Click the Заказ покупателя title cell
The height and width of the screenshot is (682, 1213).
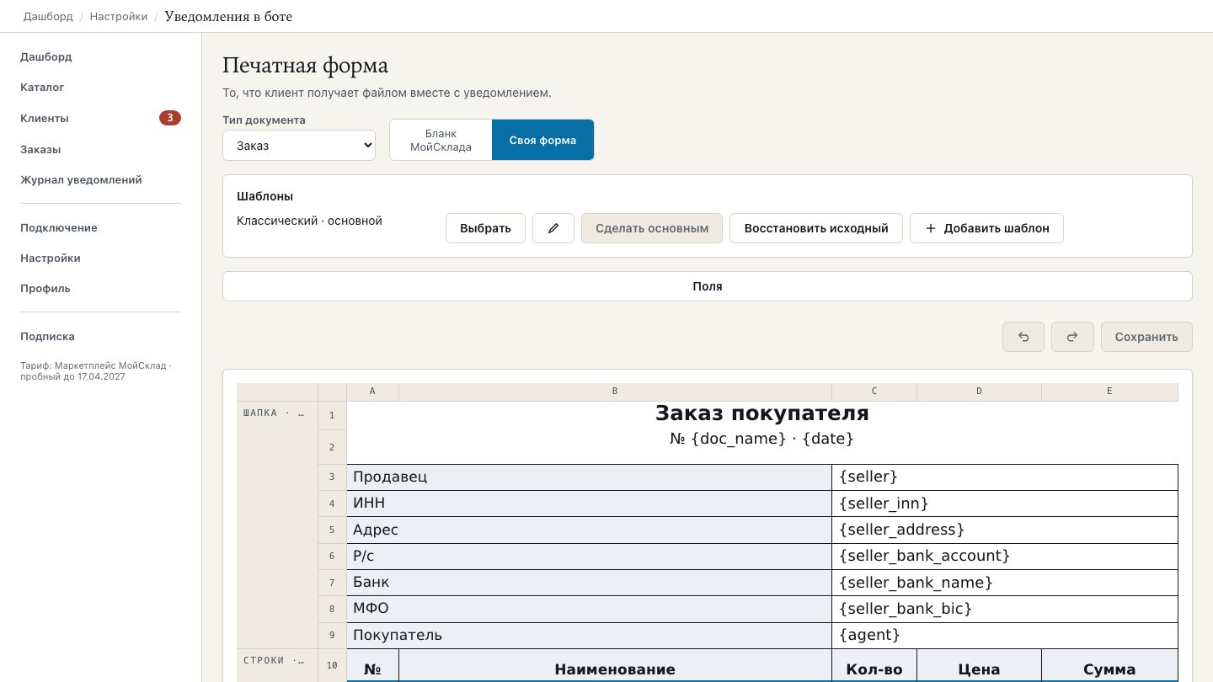click(762, 414)
